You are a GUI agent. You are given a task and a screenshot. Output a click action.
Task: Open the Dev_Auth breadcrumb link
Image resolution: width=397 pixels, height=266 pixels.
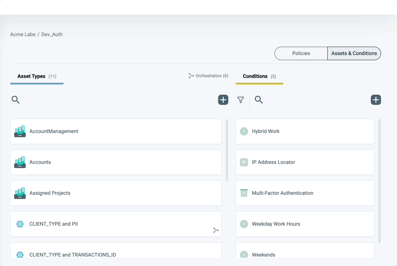pyautogui.click(x=52, y=35)
